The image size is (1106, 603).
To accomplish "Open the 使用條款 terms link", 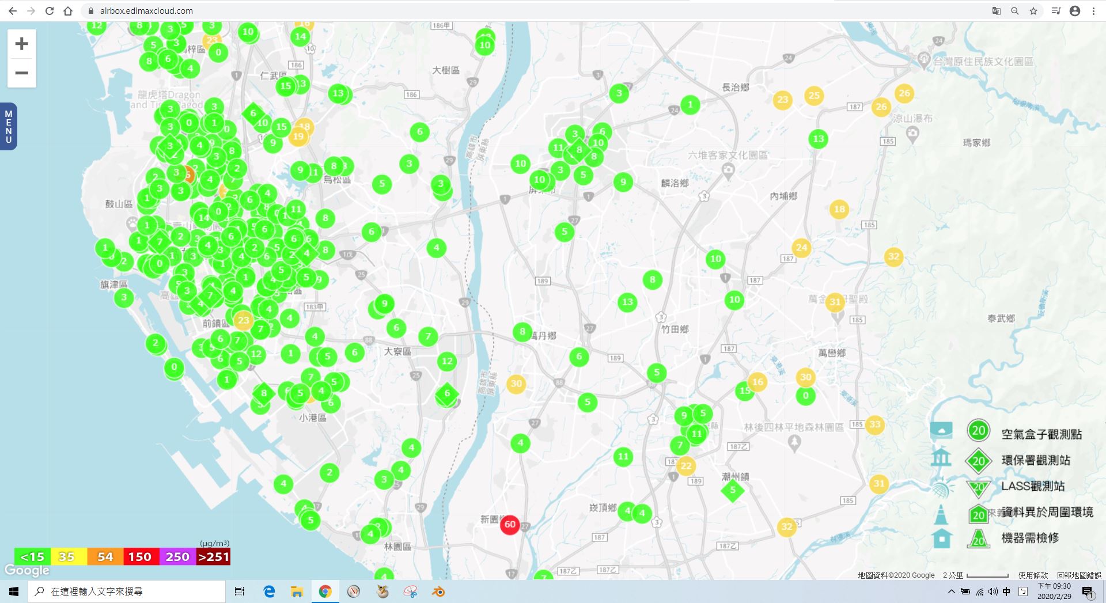I will 1033,575.
